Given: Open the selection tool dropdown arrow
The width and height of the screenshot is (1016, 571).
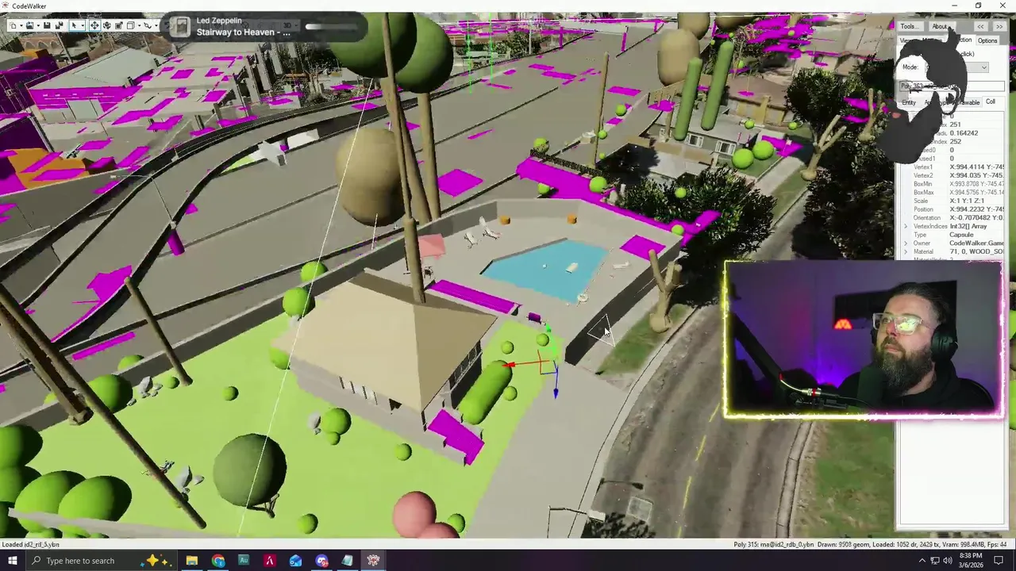Looking at the screenshot, I should click(83, 25).
